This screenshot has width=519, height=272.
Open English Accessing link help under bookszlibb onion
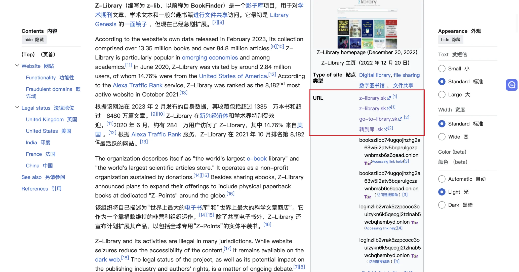pos(388,162)
